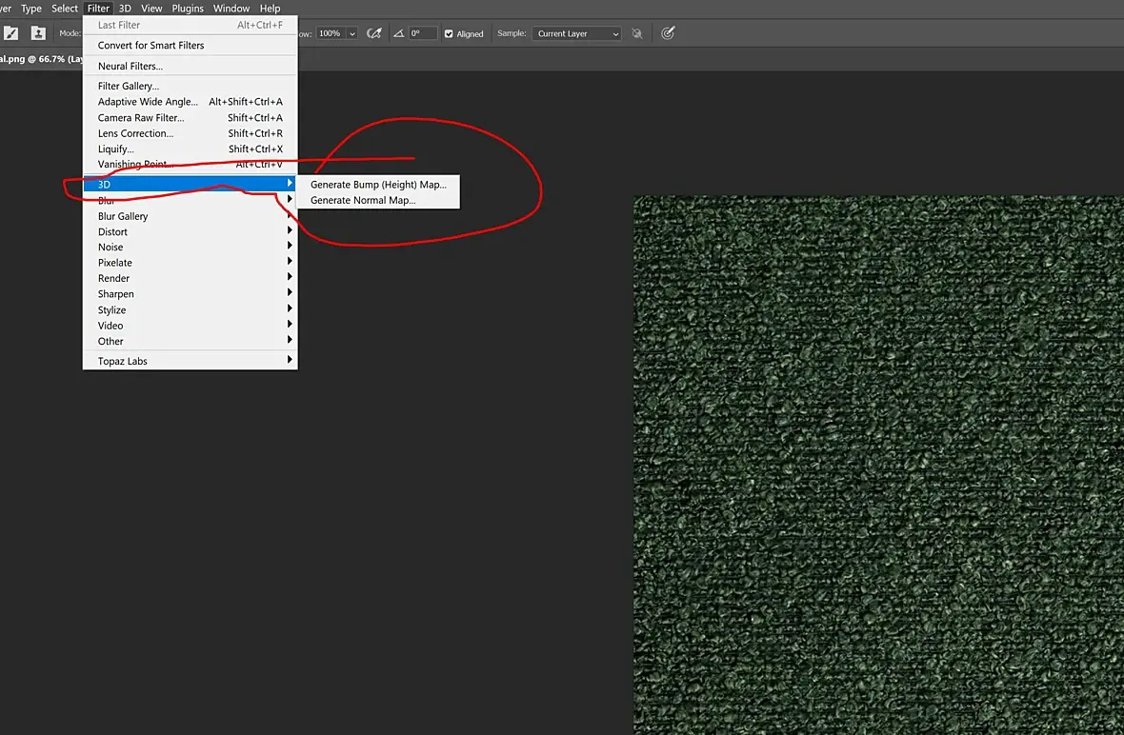Image resolution: width=1124 pixels, height=735 pixels.
Task: Click Convert for Smart Filters
Action: [x=151, y=45]
